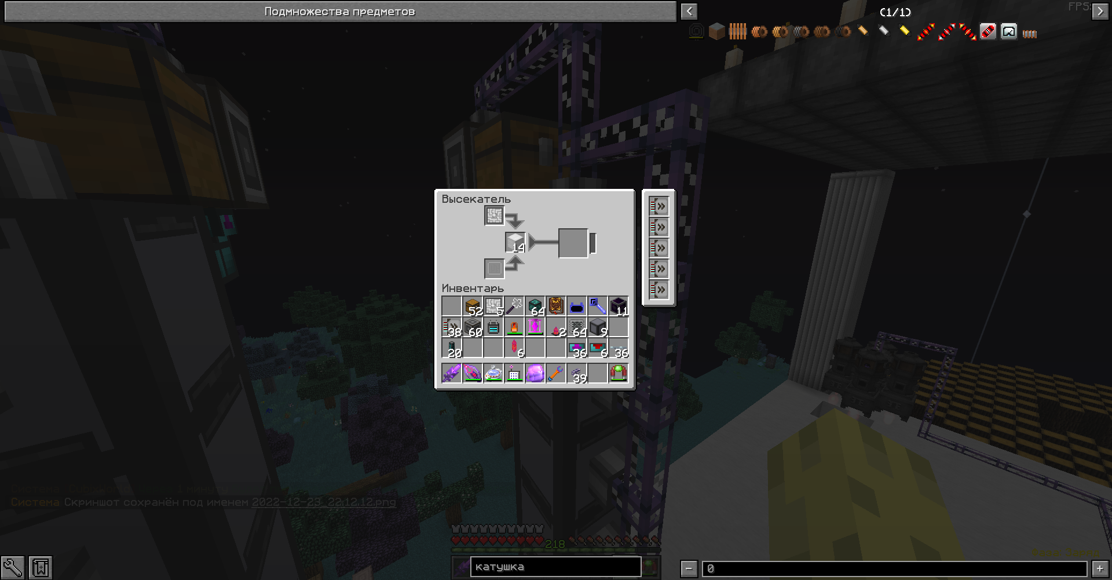Toggle the highlighted red coil item in item list
This screenshot has width=1112, height=580.
coord(987,32)
